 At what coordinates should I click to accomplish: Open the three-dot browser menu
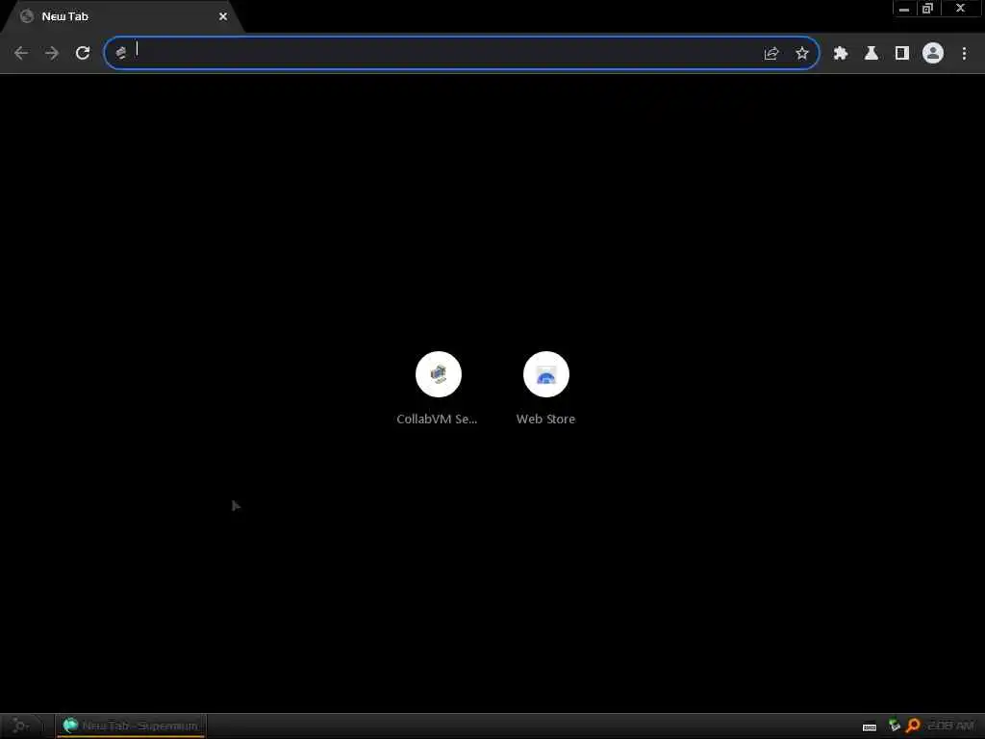pos(964,54)
